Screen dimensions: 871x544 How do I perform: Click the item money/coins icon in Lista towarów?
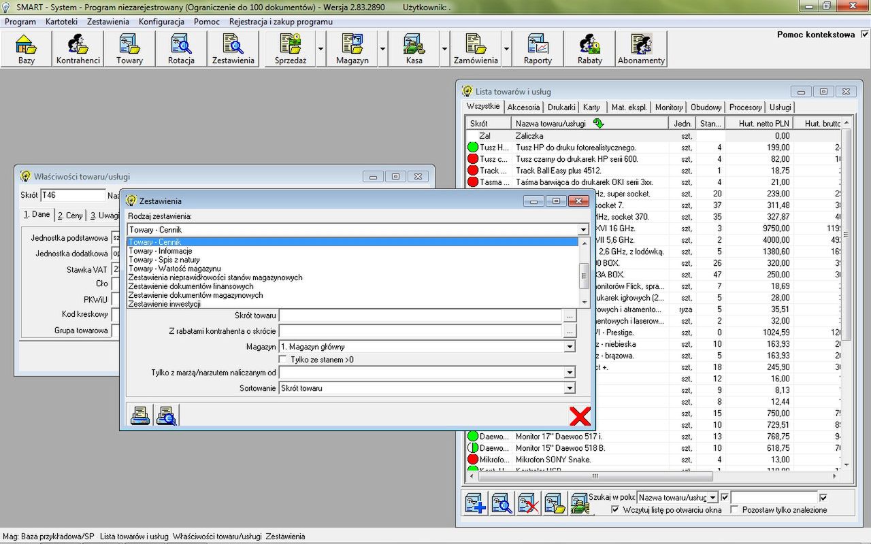pyautogui.click(x=580, y=503)
